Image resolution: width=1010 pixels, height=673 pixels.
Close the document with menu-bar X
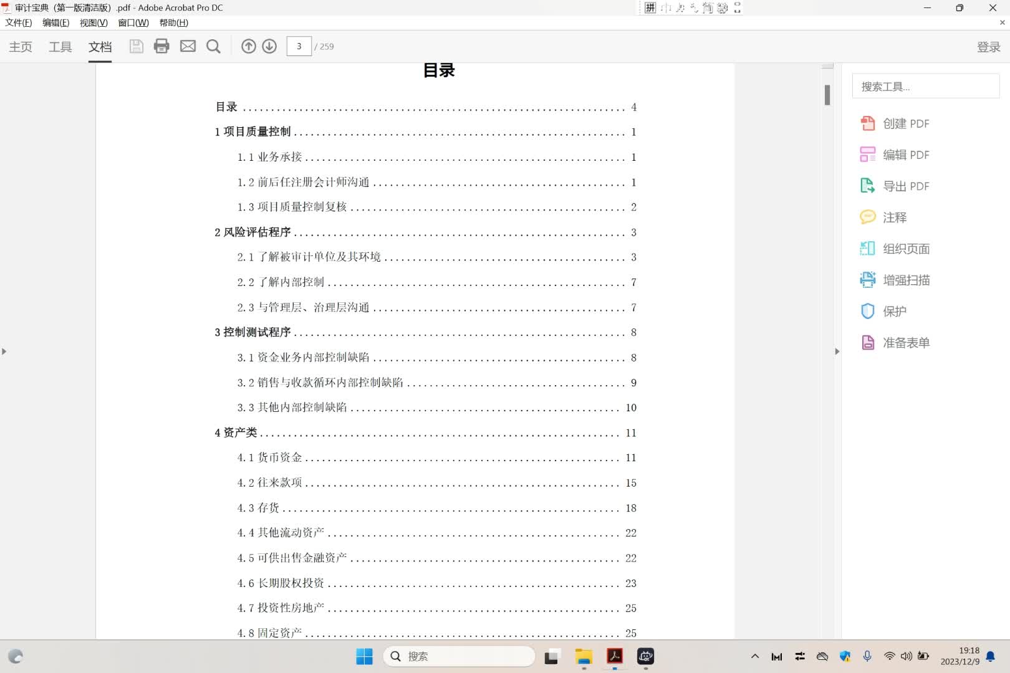(x=1003, y=22)
